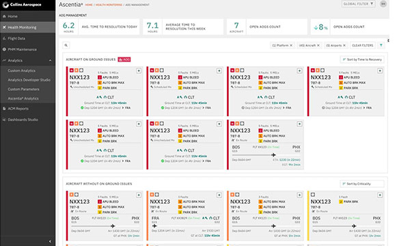This screenshot has width=410, height=246.
Task: Click the Clear Filters button
Action: click(x=362, y=45)
